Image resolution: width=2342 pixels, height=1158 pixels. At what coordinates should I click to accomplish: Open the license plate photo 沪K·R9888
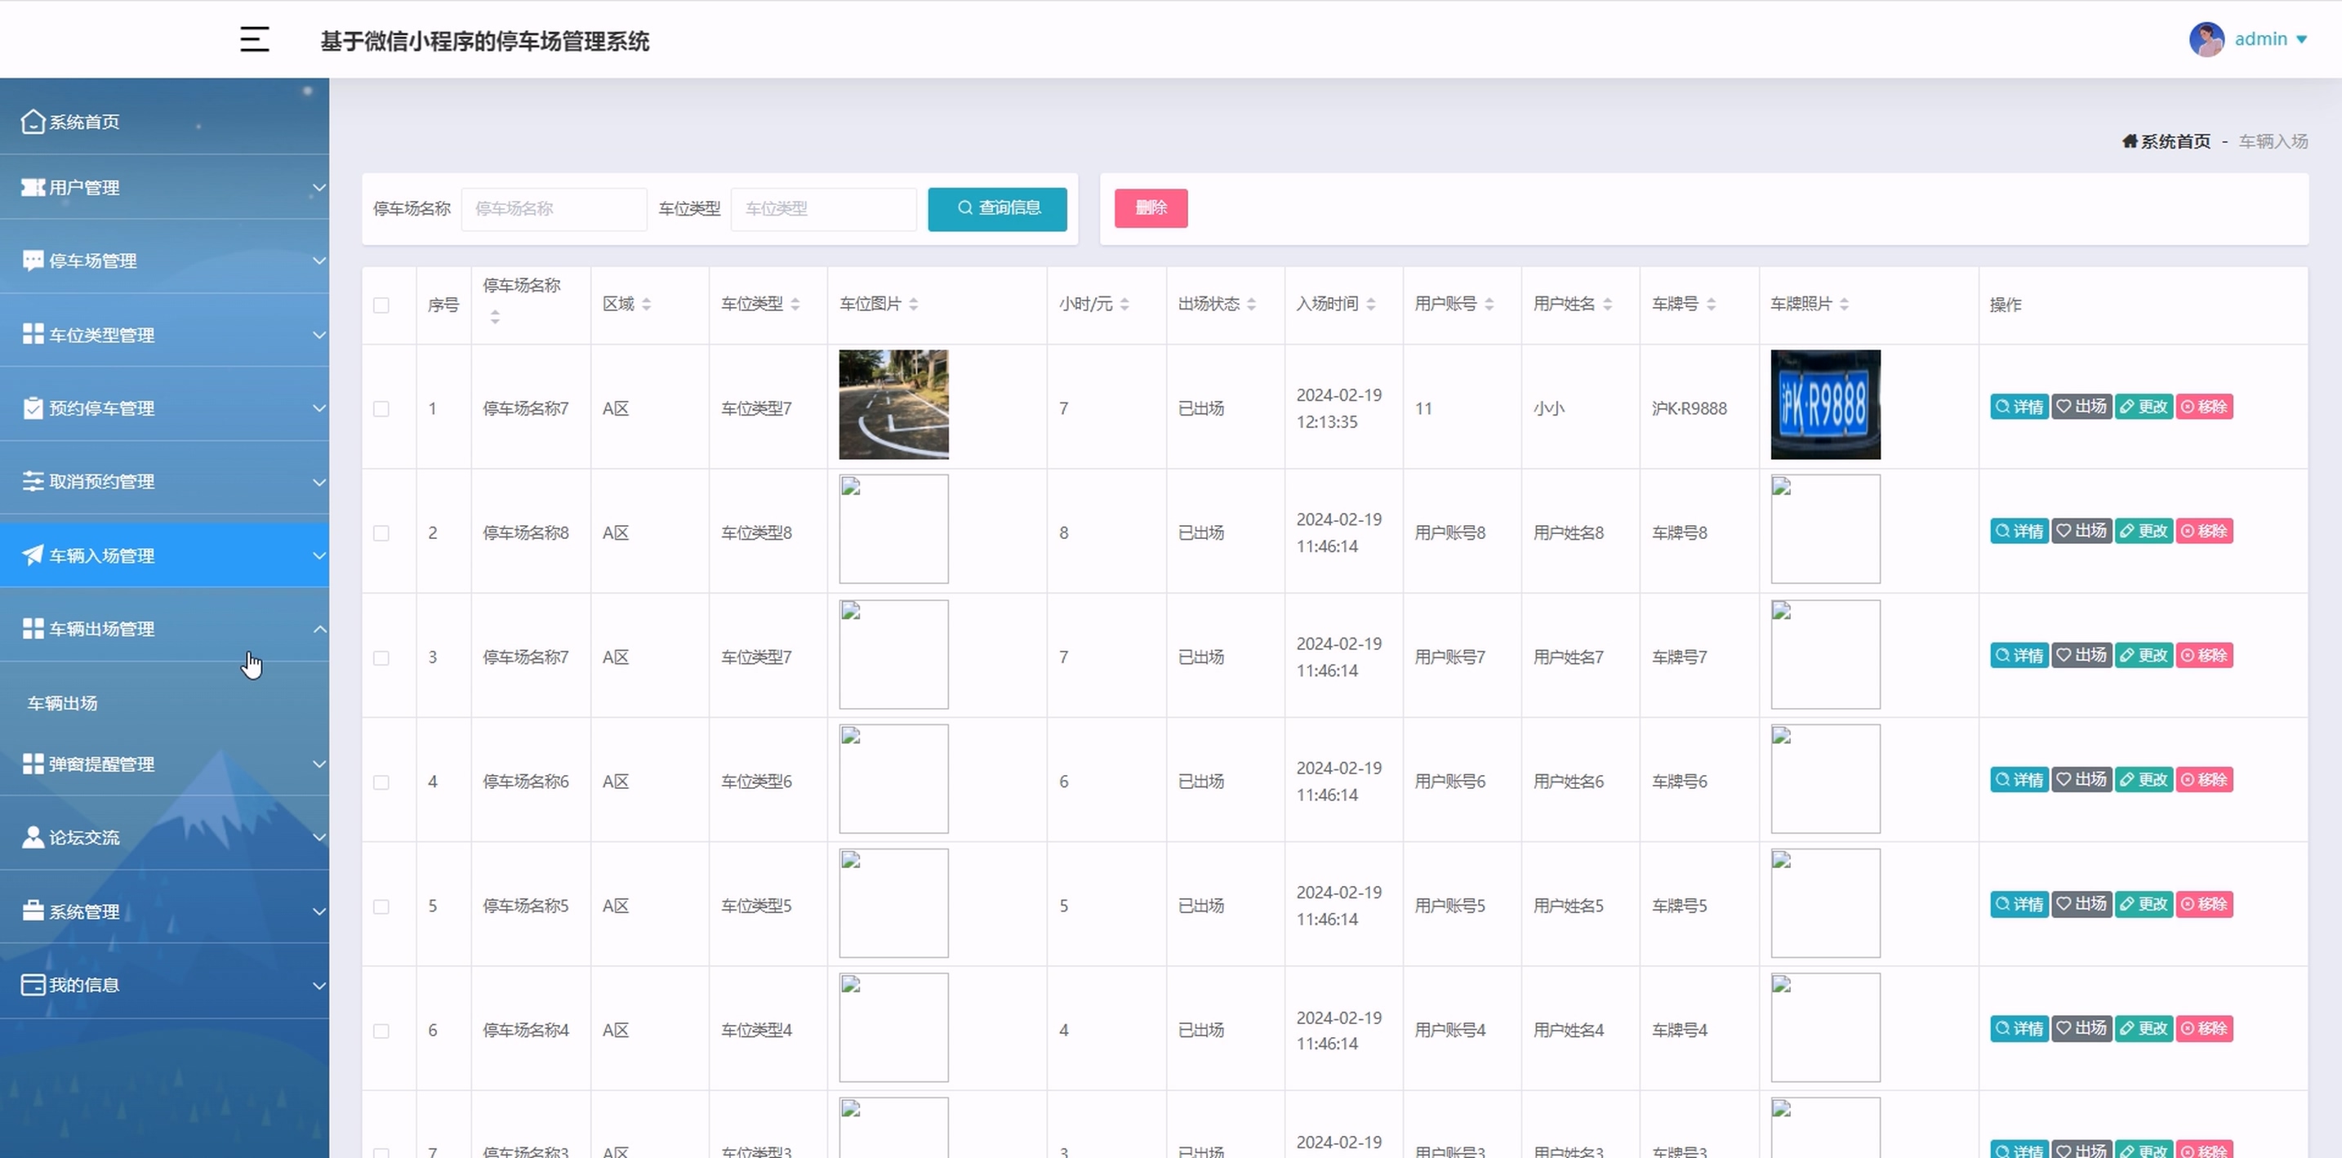tap(1825, 404)
